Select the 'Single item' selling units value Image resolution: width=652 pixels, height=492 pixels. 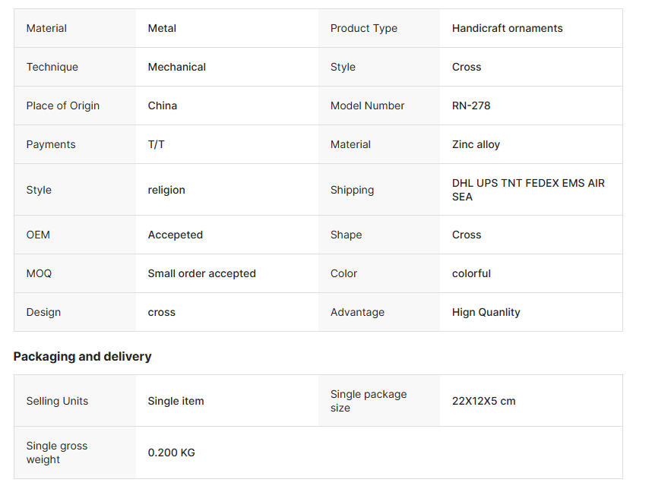tap(176, 401)
